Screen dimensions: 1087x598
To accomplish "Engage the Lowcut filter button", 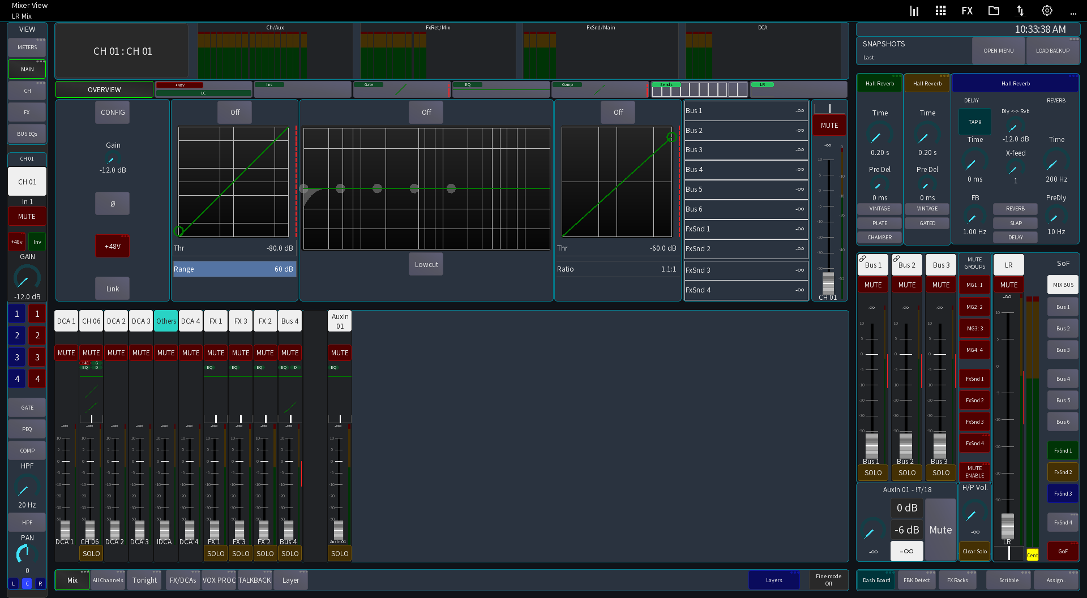I will pyautogui.click(x=426, y=264).
